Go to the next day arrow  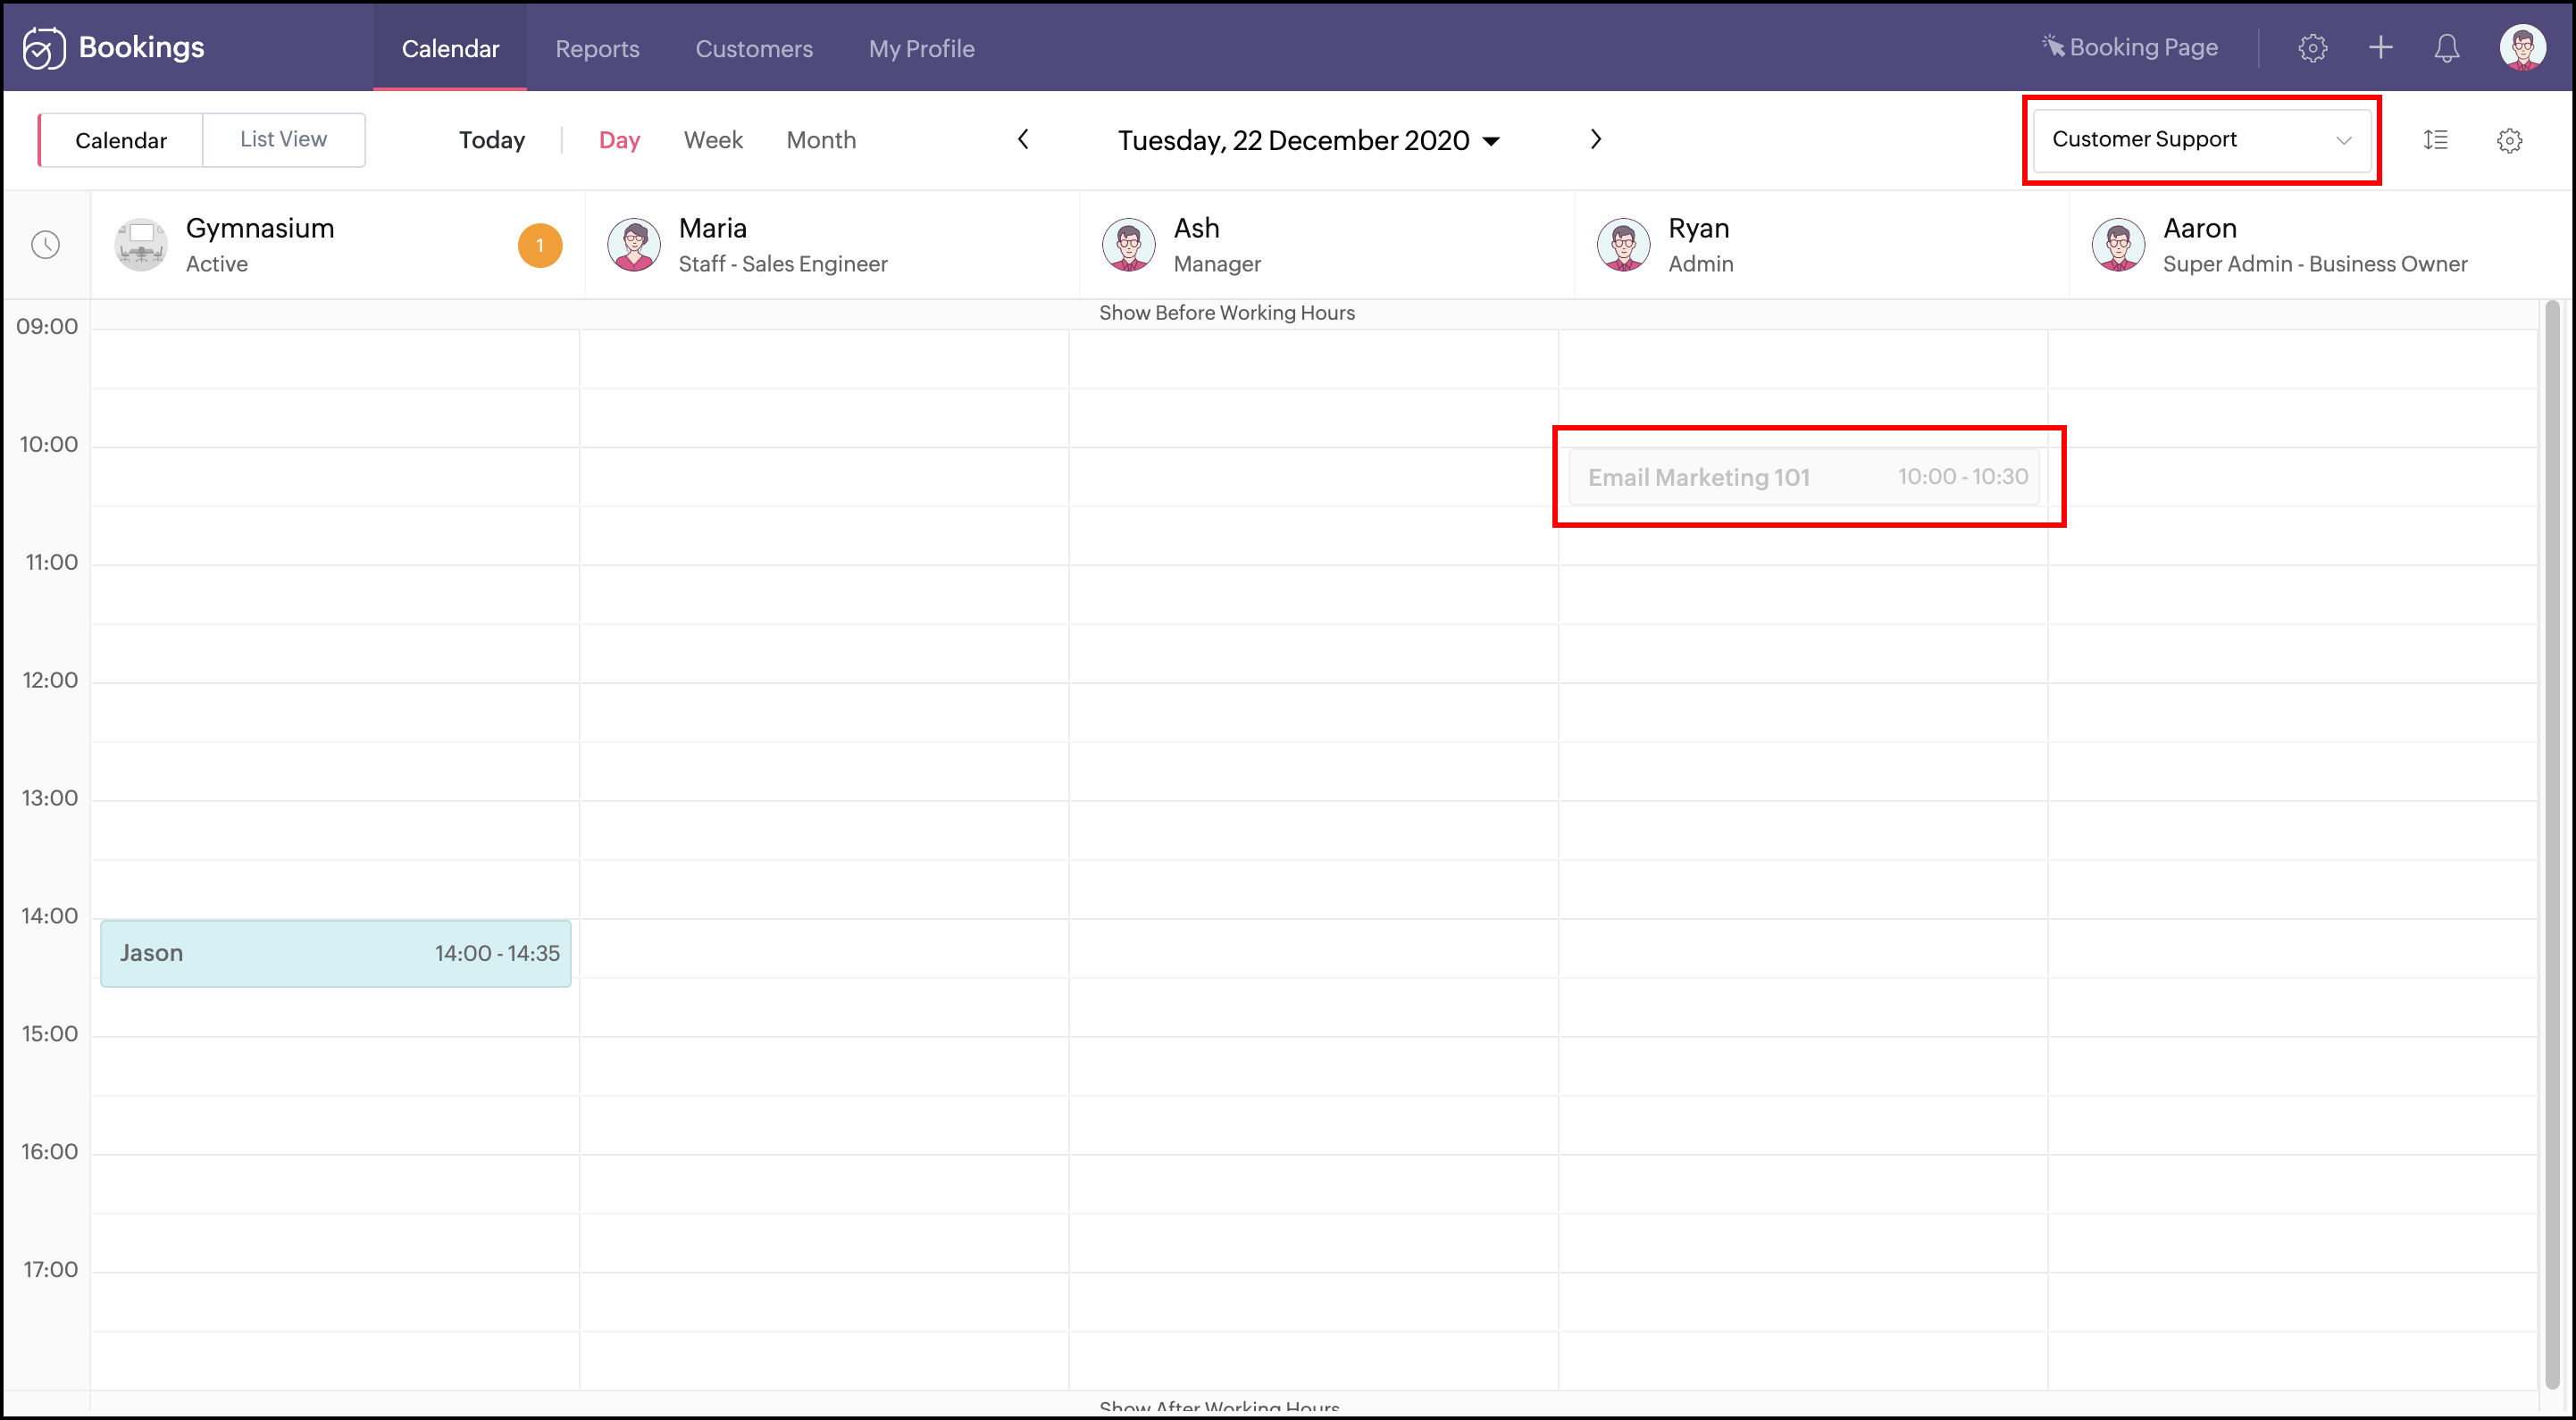click(x=1596, y=140)
